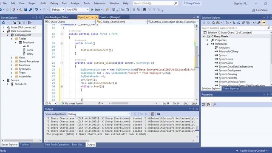The height and width of the screenshot is (153, 272).
Task: Open the Extensions menu
Action: (99, 3)
